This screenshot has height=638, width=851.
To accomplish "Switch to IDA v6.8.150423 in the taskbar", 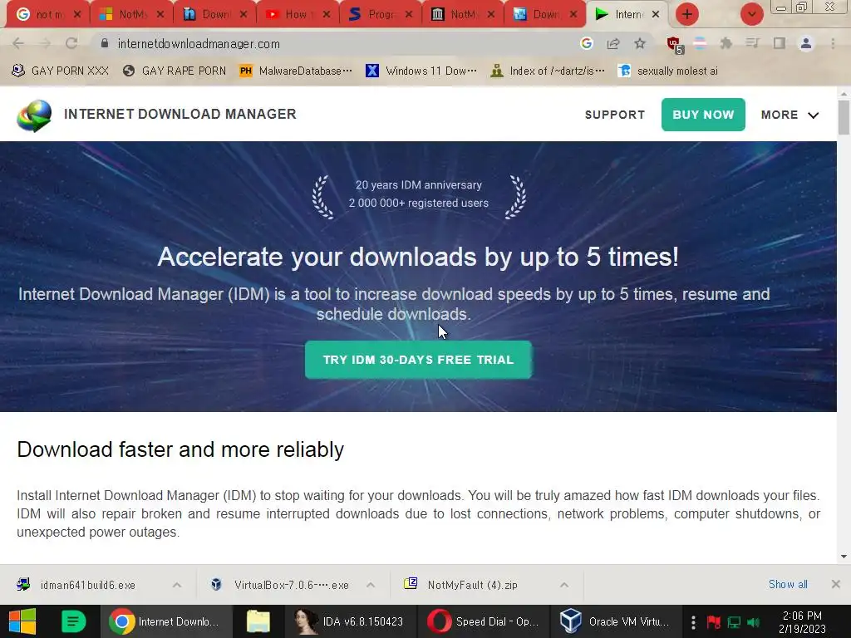I will pyautogui.click(x=350, y=621).
